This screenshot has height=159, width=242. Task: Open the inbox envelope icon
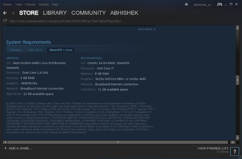coord(186,4)
